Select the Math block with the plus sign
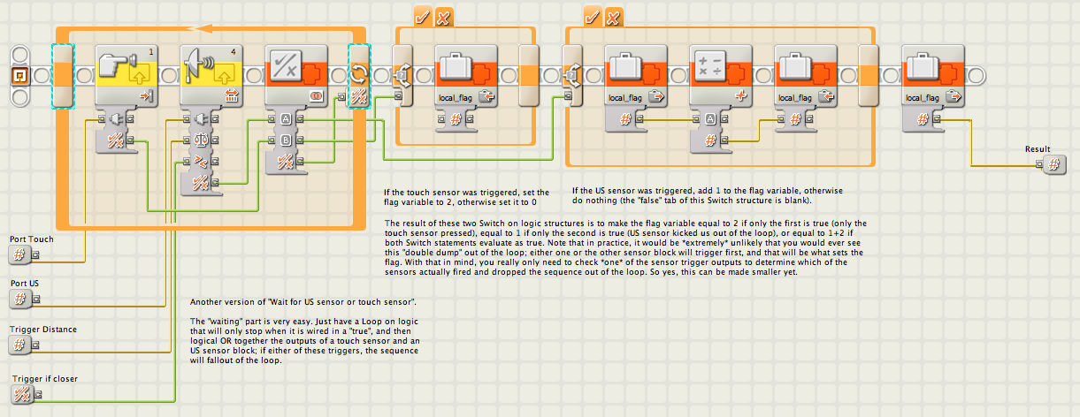This screenshot has height=417, width=1080. tap(722, 76)
